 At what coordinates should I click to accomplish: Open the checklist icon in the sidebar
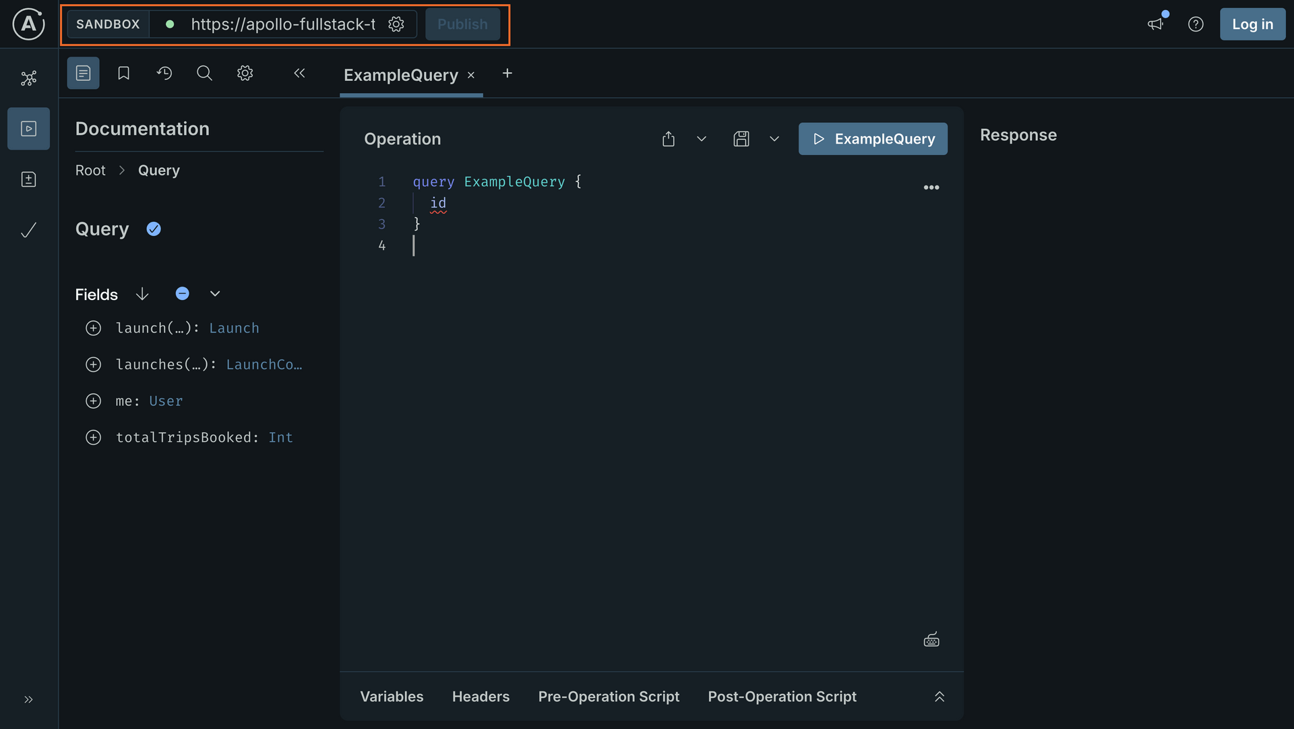[x=28, y=229]
